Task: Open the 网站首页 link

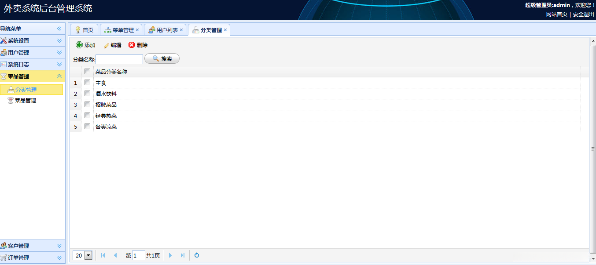Action: coord(557,14)
